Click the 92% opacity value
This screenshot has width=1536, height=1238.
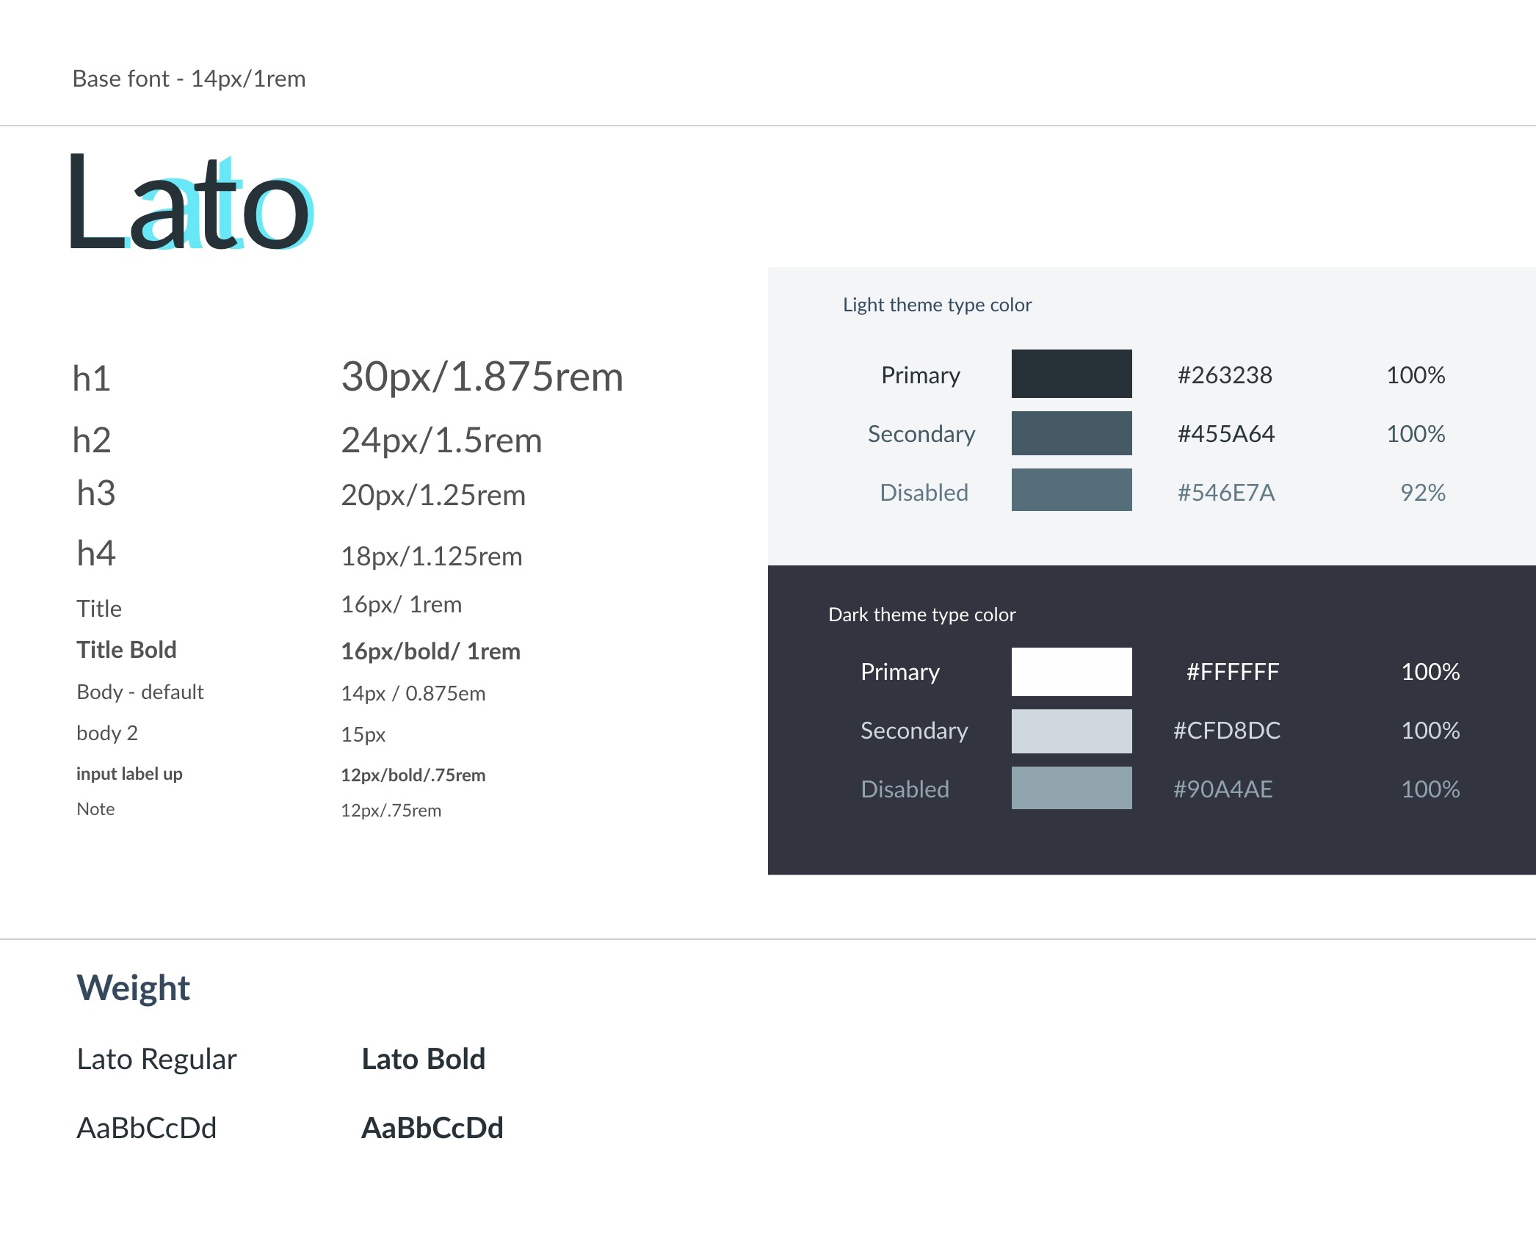[1422, 493]
